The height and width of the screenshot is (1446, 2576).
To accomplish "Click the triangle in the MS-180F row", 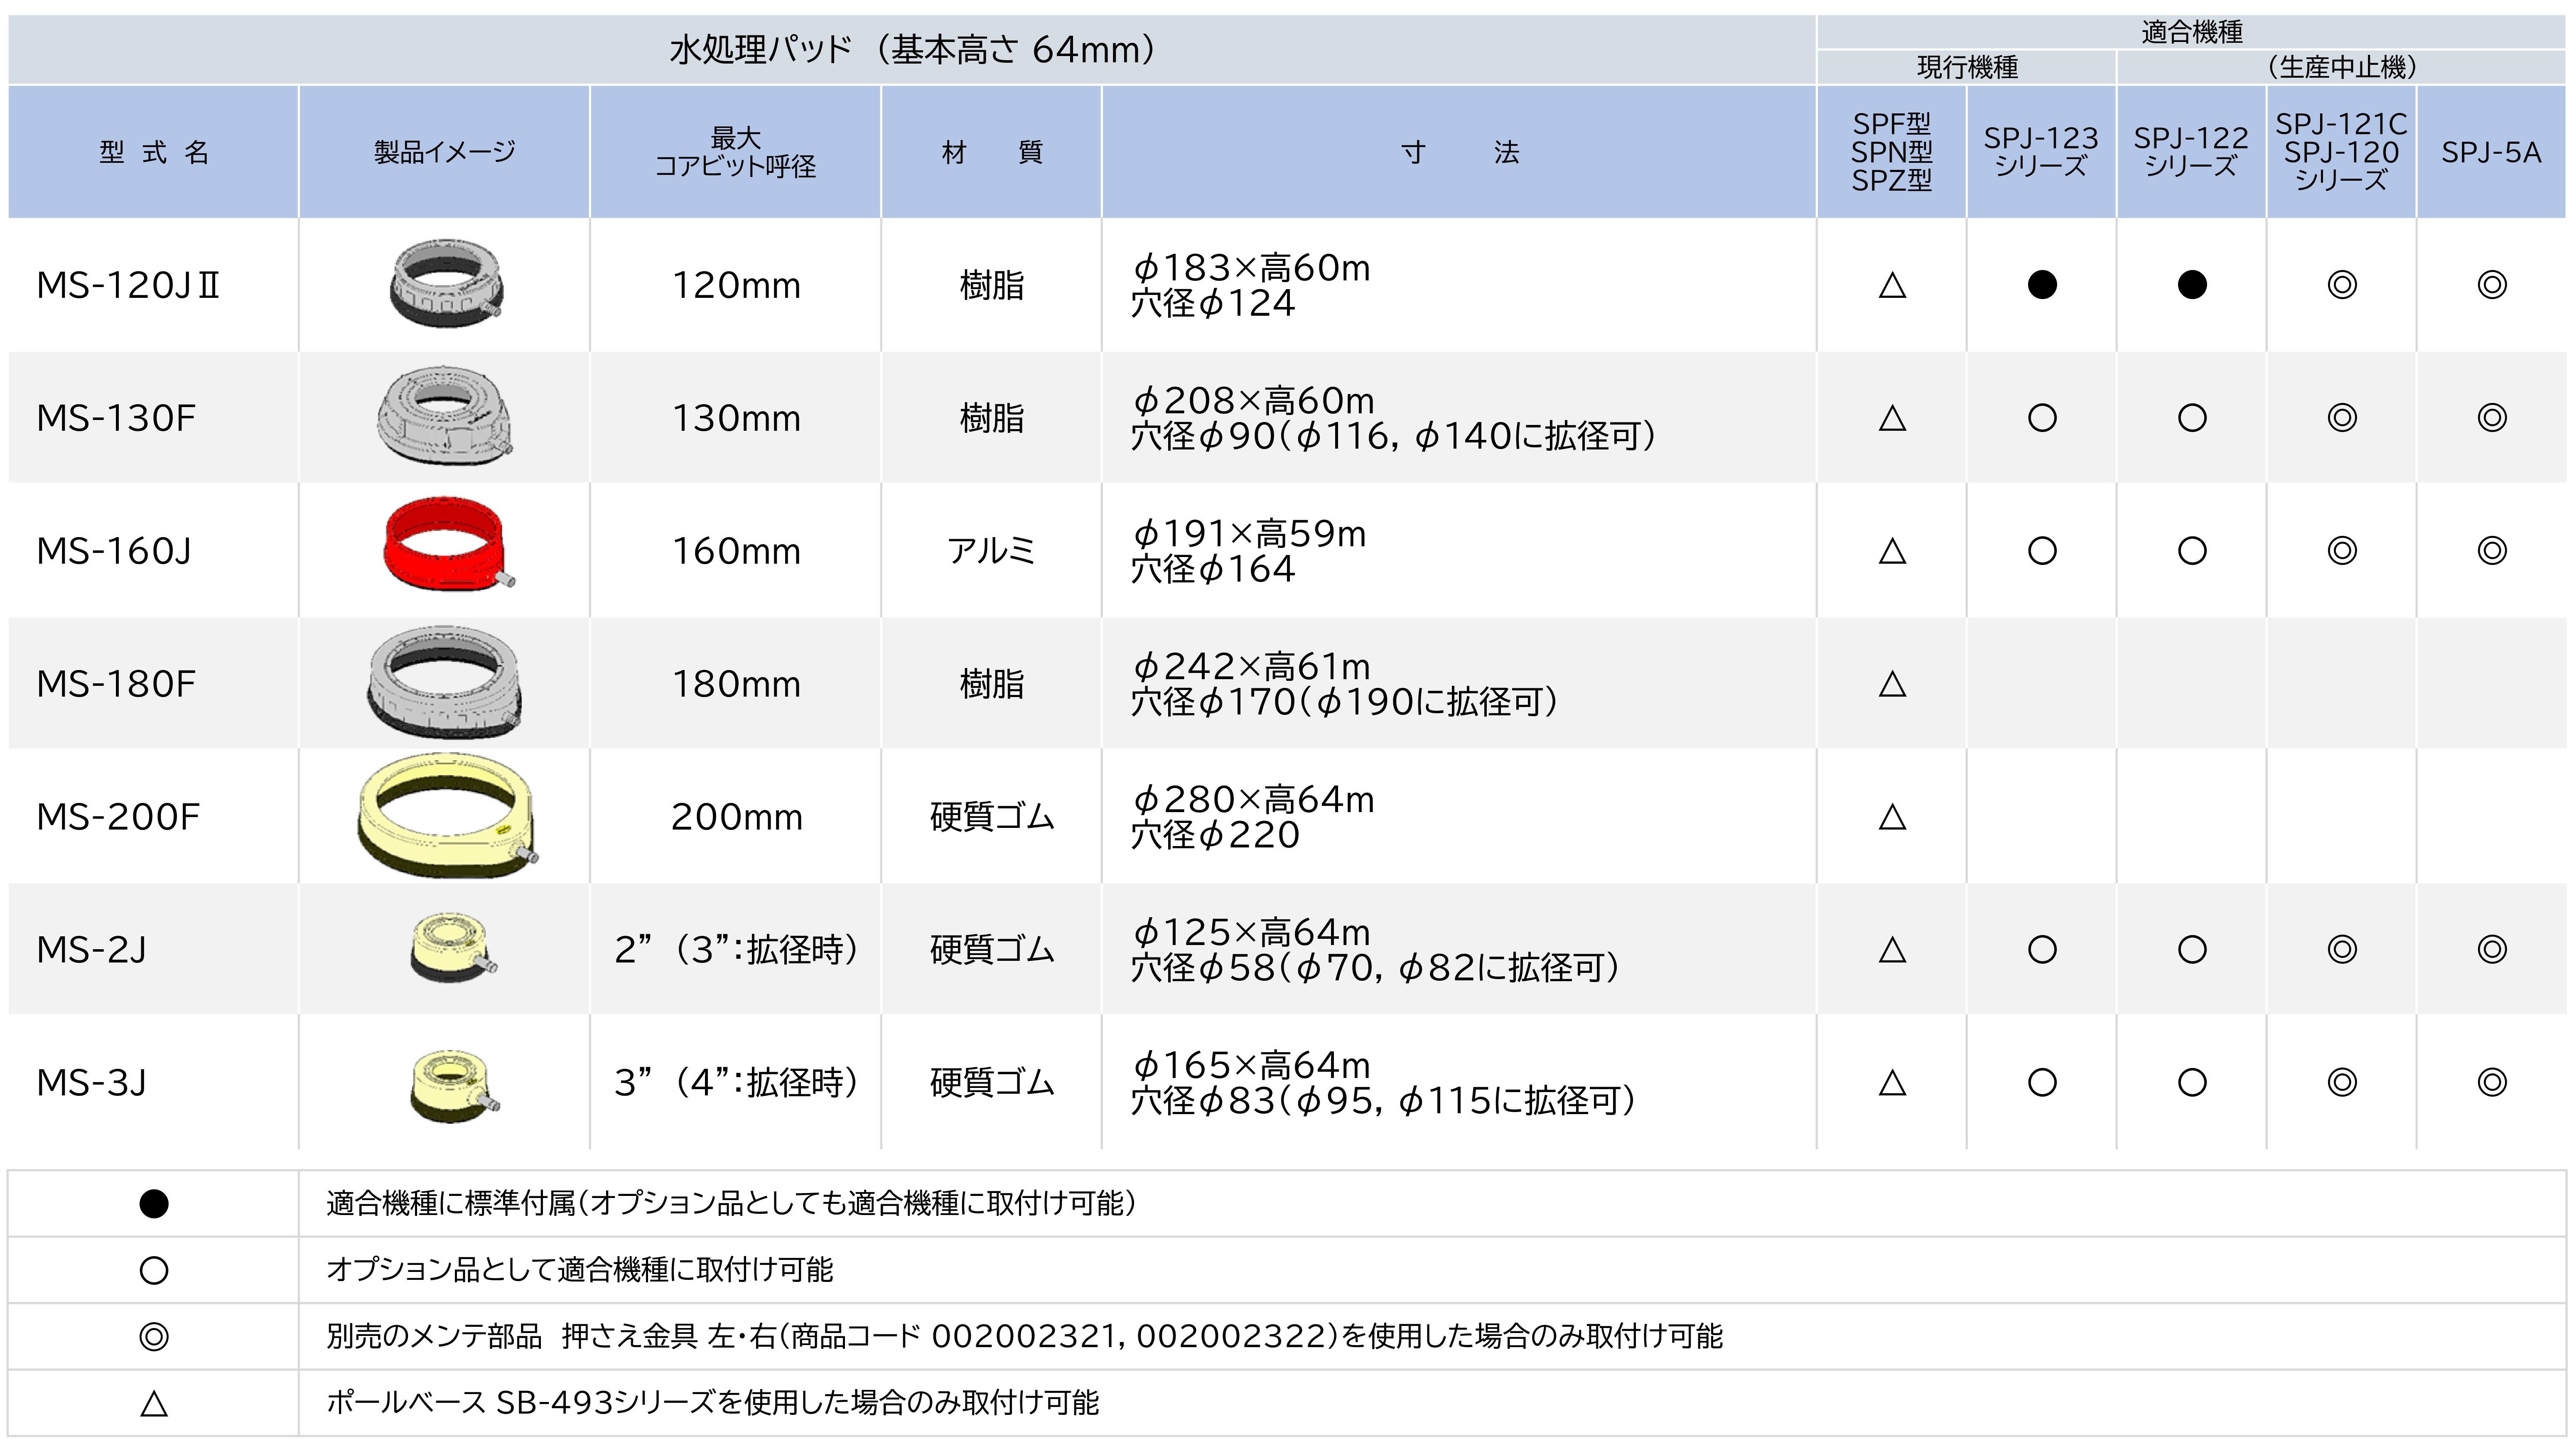I will pyautogui.click(x=1892, y=684).
